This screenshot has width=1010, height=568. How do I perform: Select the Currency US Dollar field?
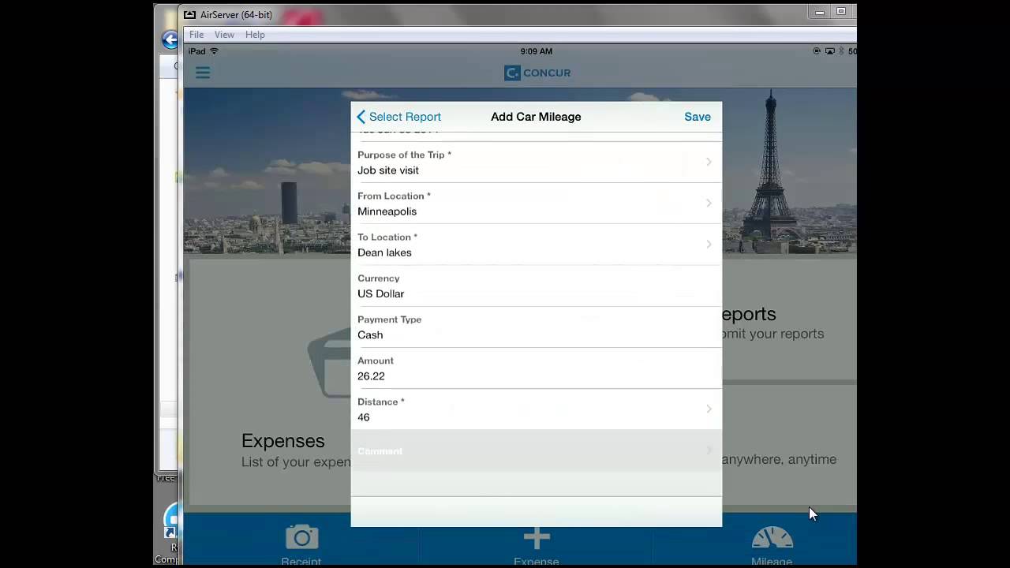pos(537,286)
